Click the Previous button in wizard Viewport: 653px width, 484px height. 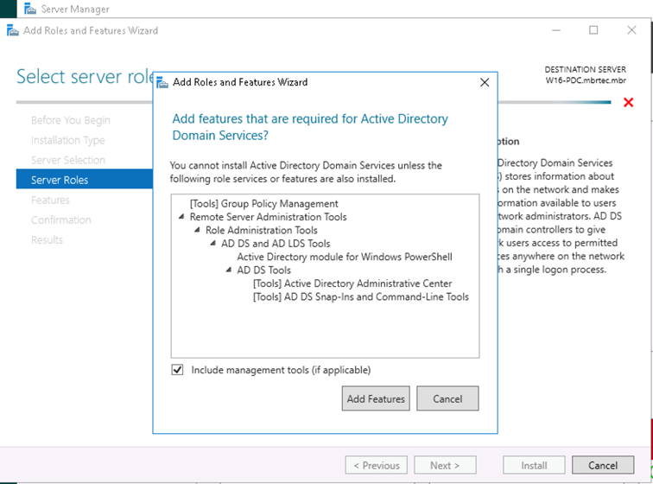tap(376, 465)
